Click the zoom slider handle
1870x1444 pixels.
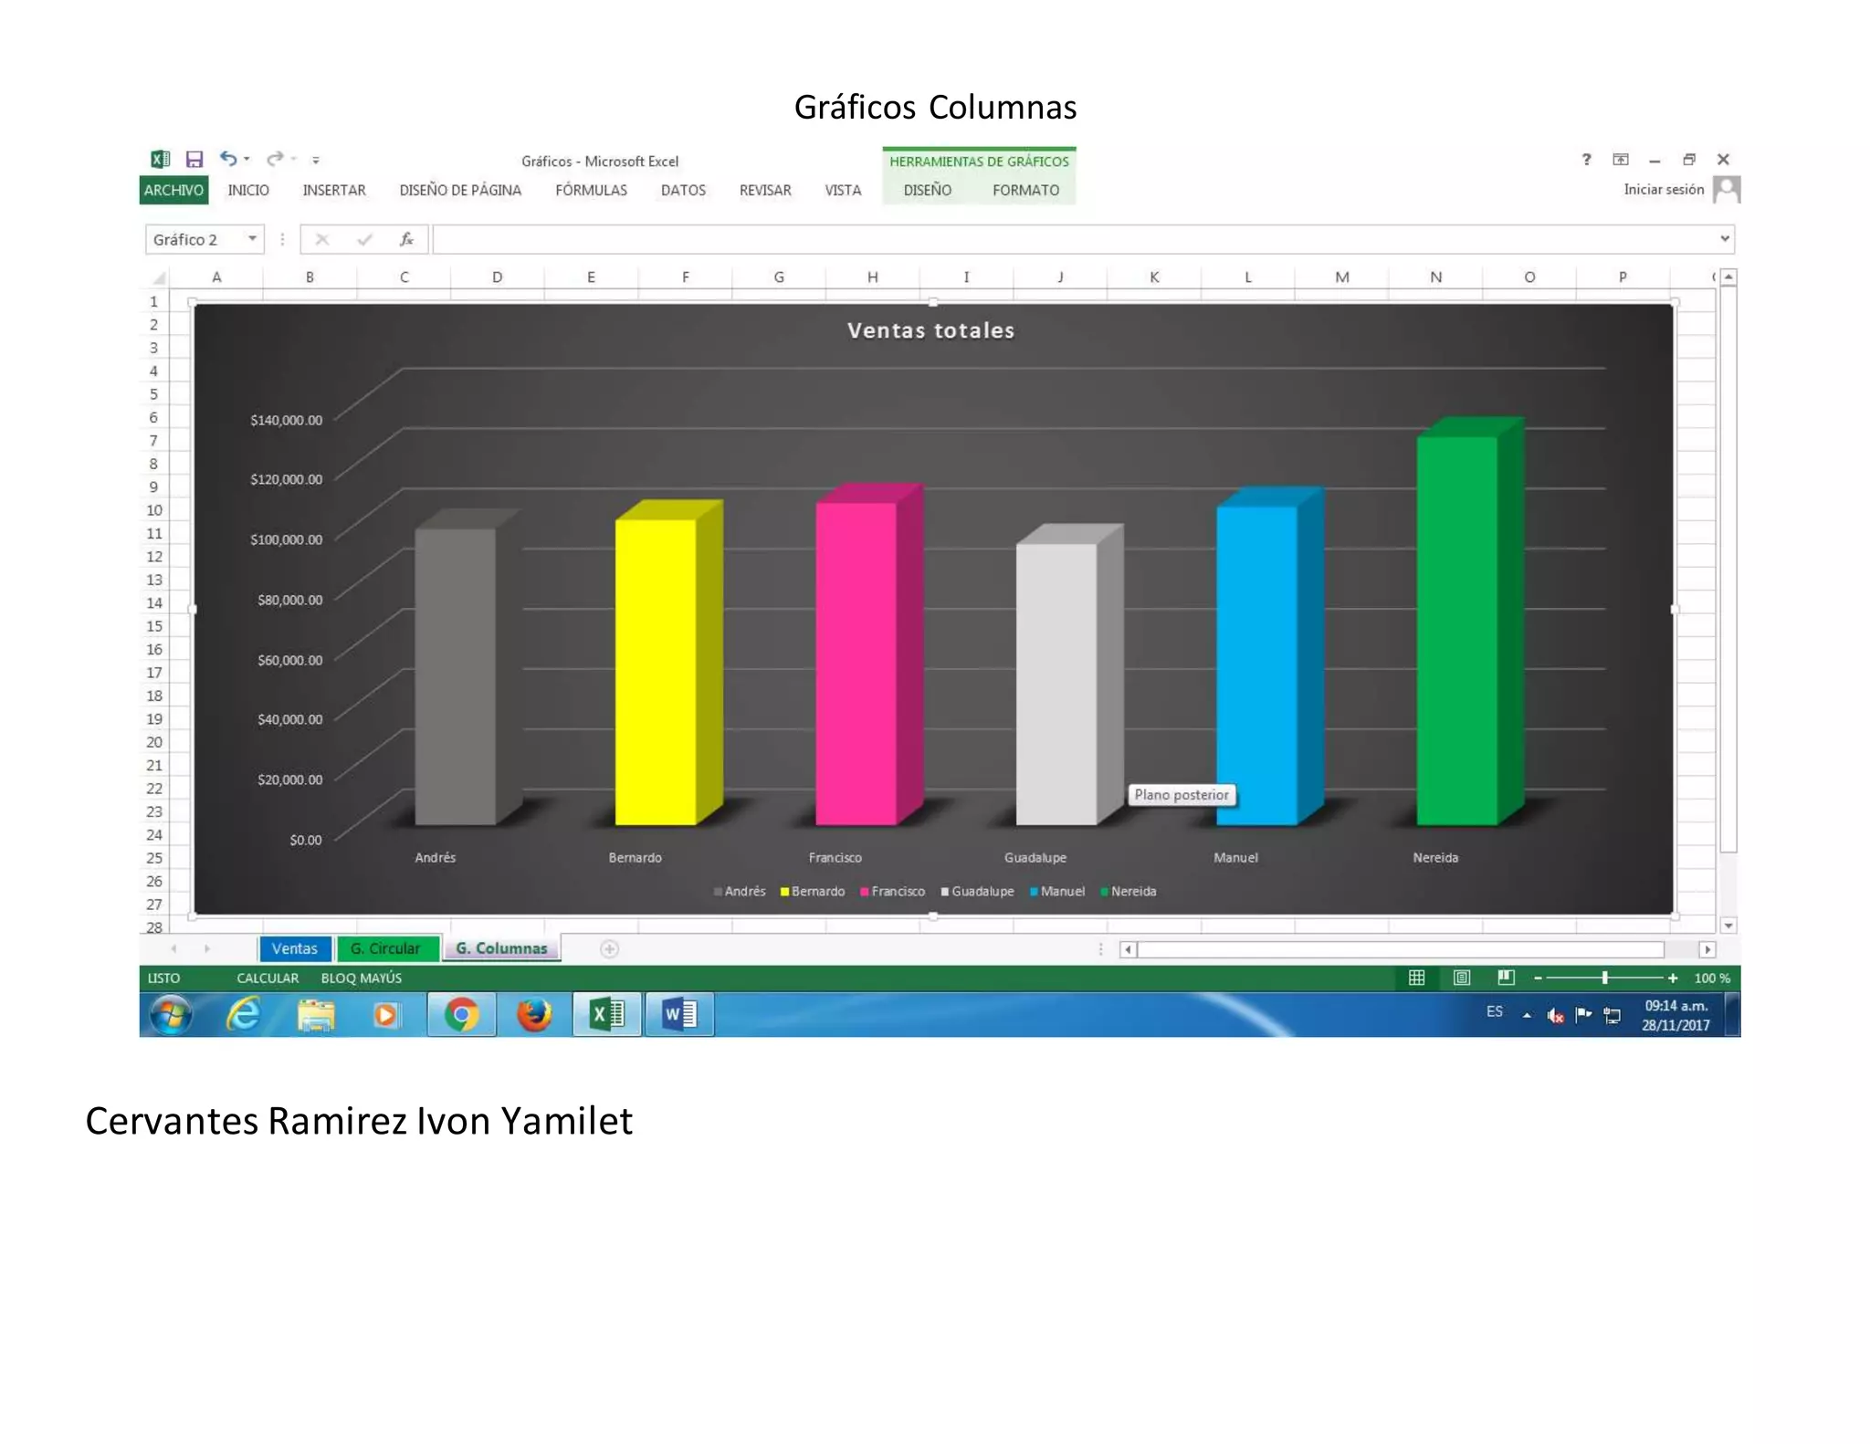tap(1604, 978)
